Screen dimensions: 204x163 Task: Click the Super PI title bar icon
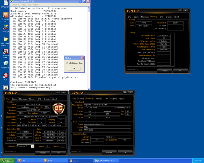point(11,2)
